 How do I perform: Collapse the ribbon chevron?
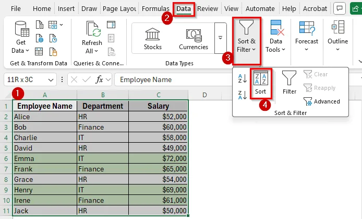(x=360, y=61)
